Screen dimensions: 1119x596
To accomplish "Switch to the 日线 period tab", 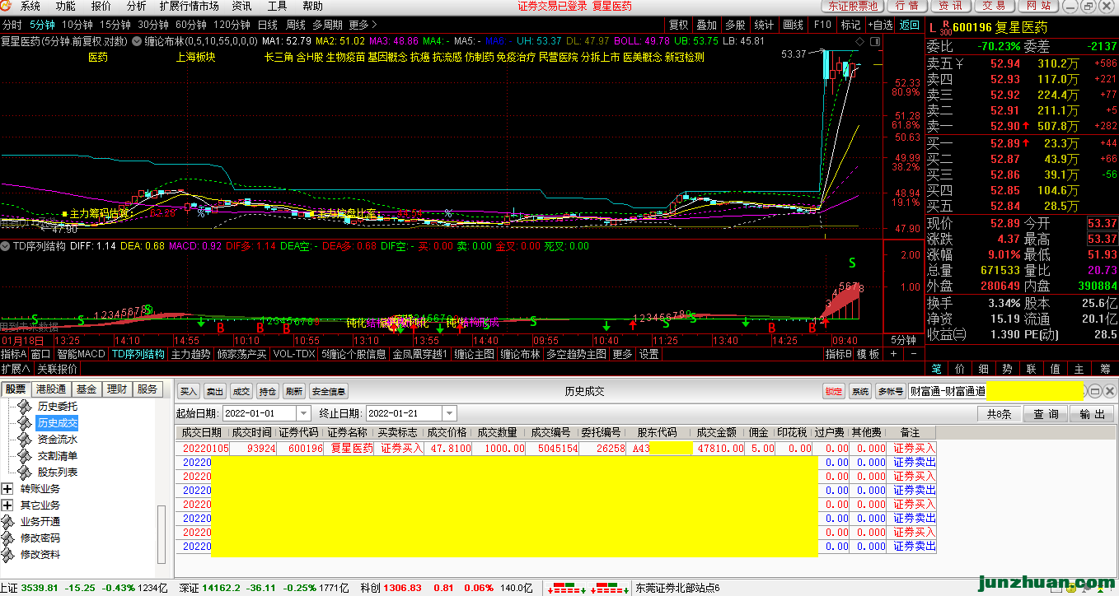I will coord(268,25).
